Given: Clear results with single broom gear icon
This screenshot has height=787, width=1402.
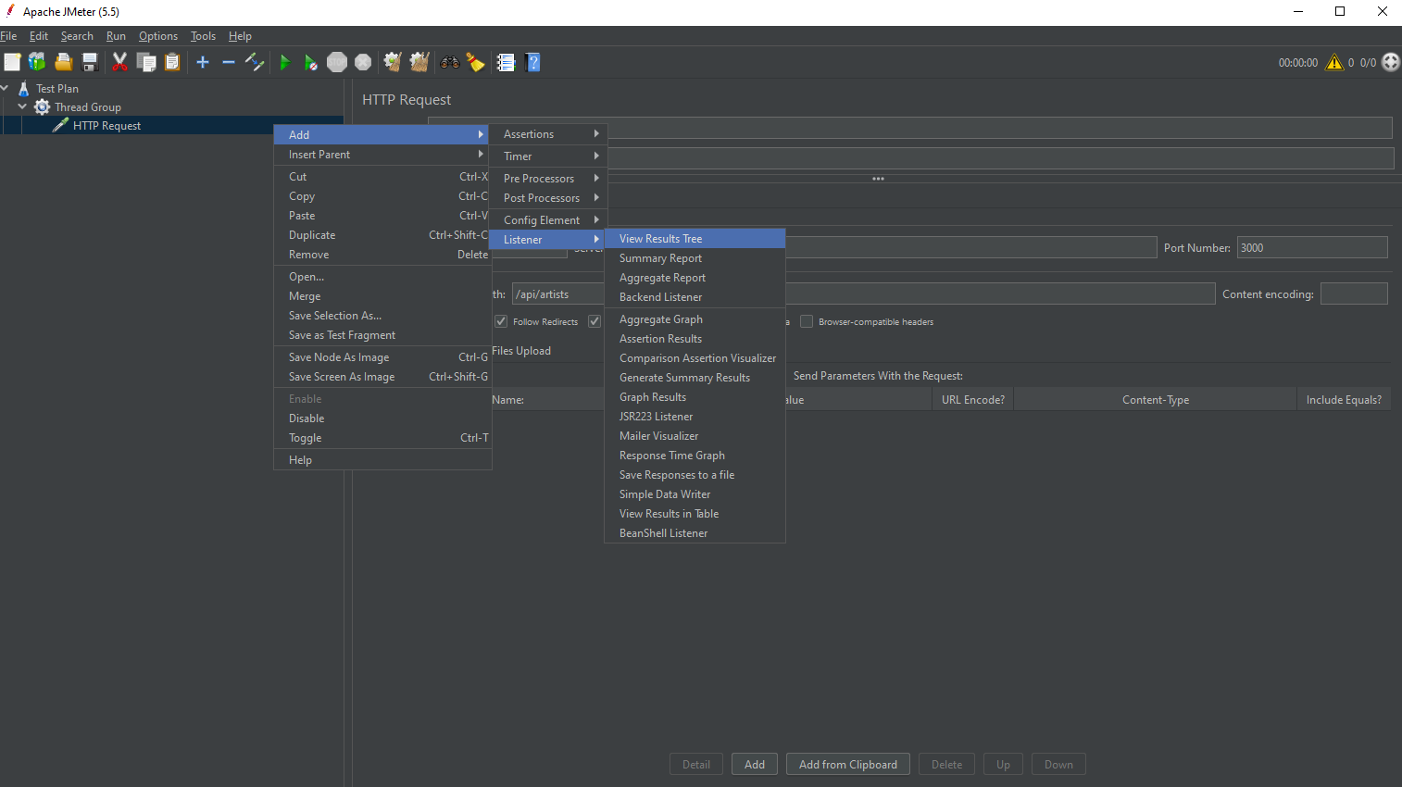Looking at the screenshot, I should click(393, 62).
